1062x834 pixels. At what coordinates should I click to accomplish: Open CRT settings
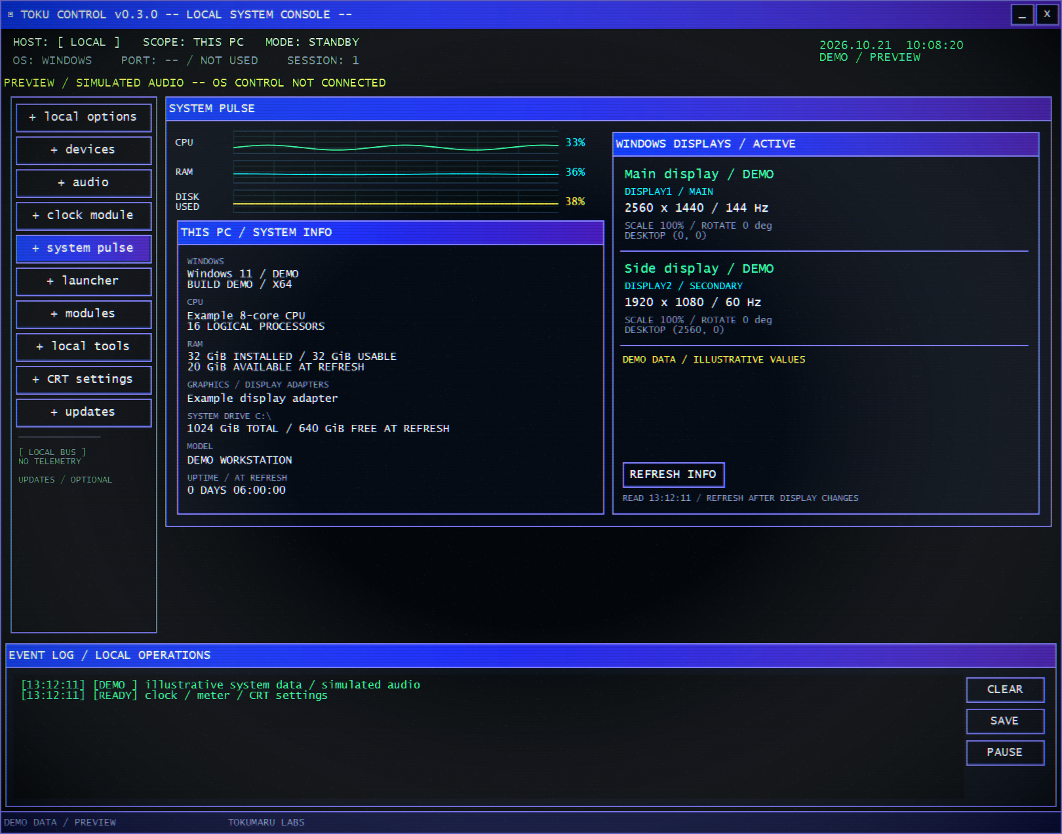point(84,380)
